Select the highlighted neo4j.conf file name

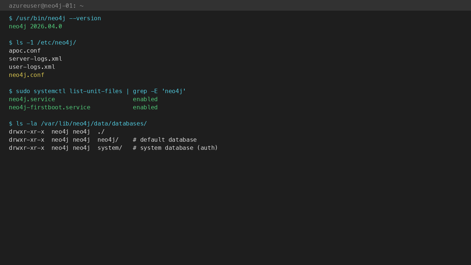26,75
